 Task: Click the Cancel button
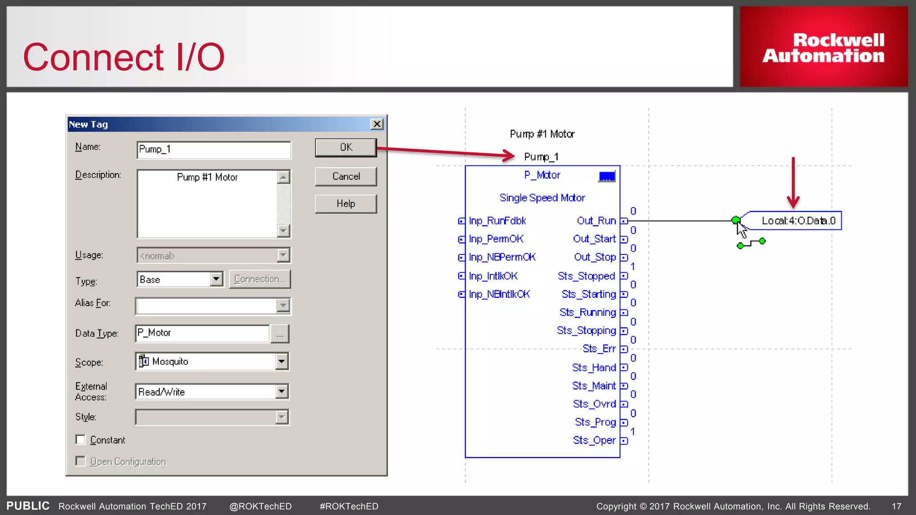345,177
